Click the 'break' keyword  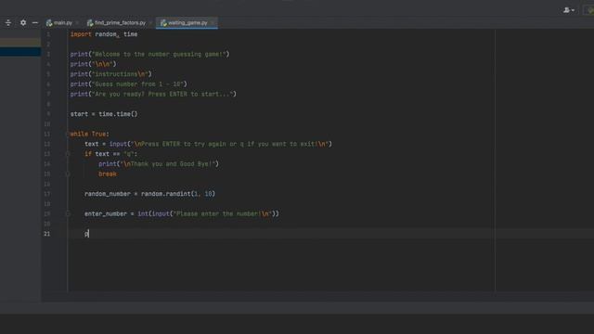pyautogui.click(x=108, y=174)
